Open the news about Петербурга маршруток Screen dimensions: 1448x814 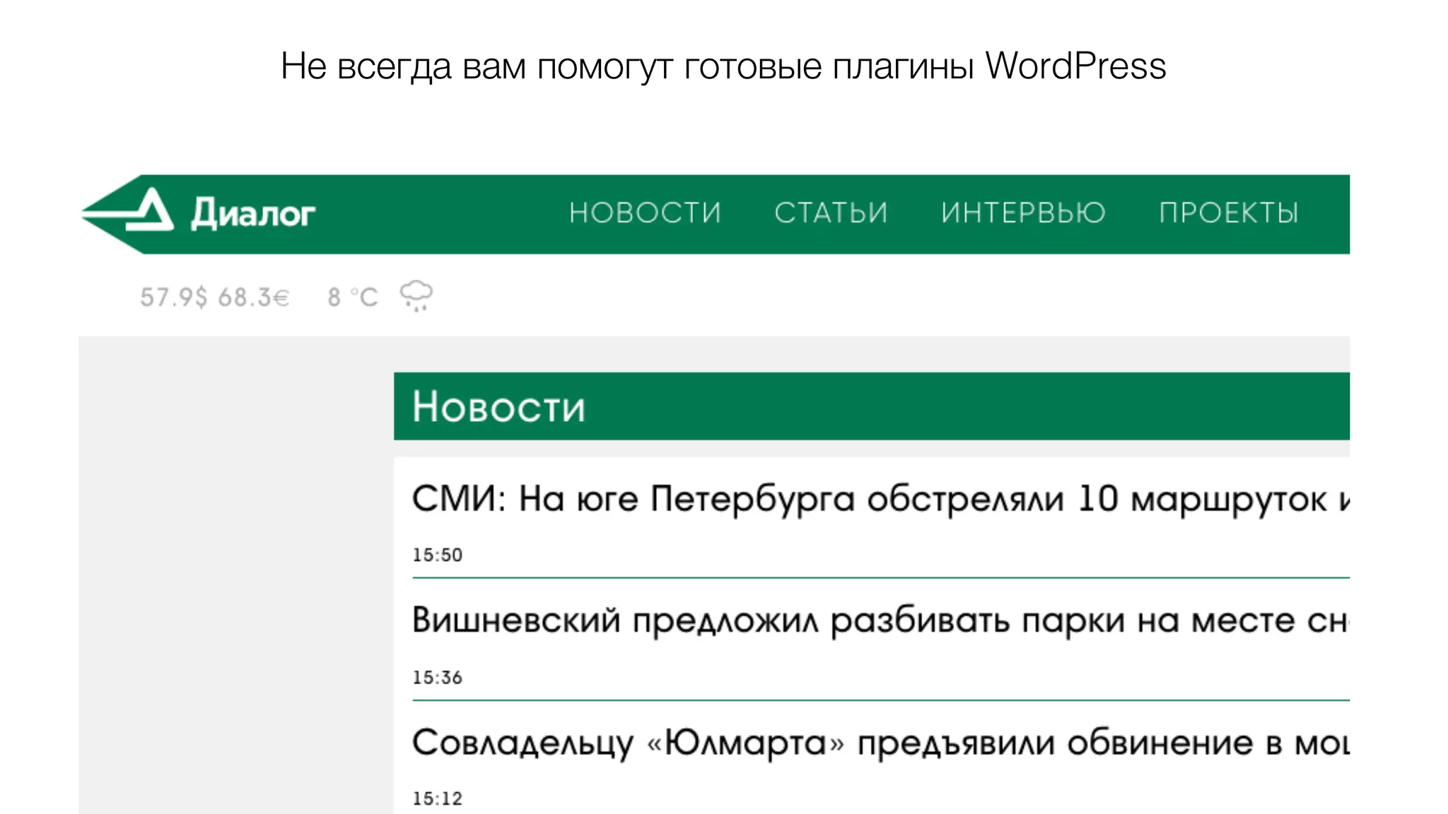[881, 499]
